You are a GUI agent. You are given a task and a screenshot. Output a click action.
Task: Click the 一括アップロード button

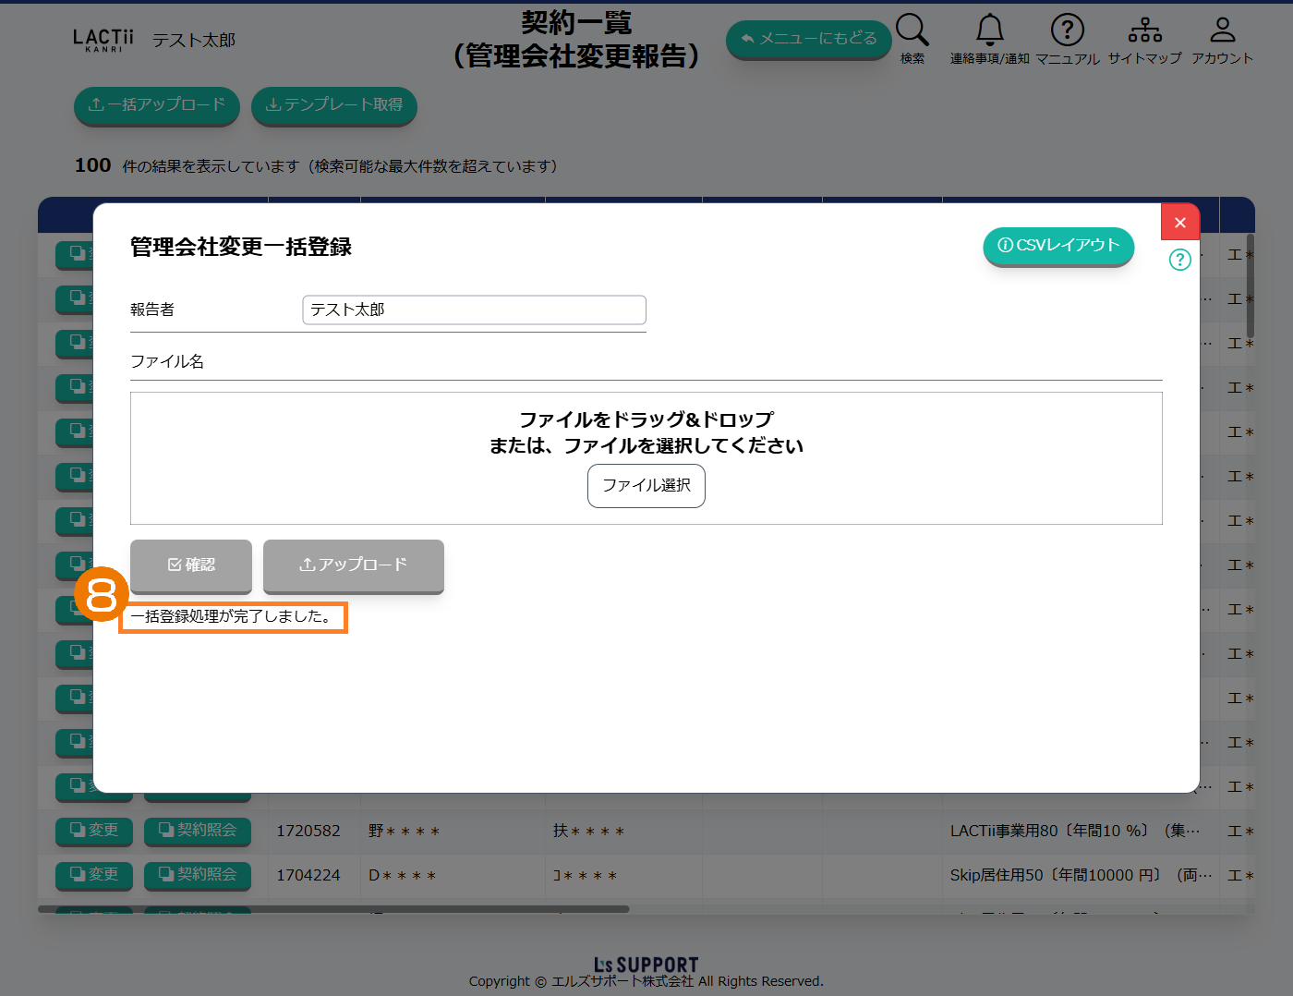coord(156,105)
